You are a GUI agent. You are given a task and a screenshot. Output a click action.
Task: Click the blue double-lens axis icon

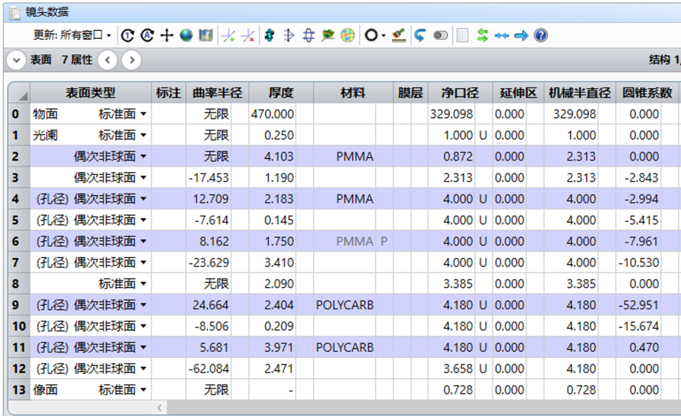308,35
